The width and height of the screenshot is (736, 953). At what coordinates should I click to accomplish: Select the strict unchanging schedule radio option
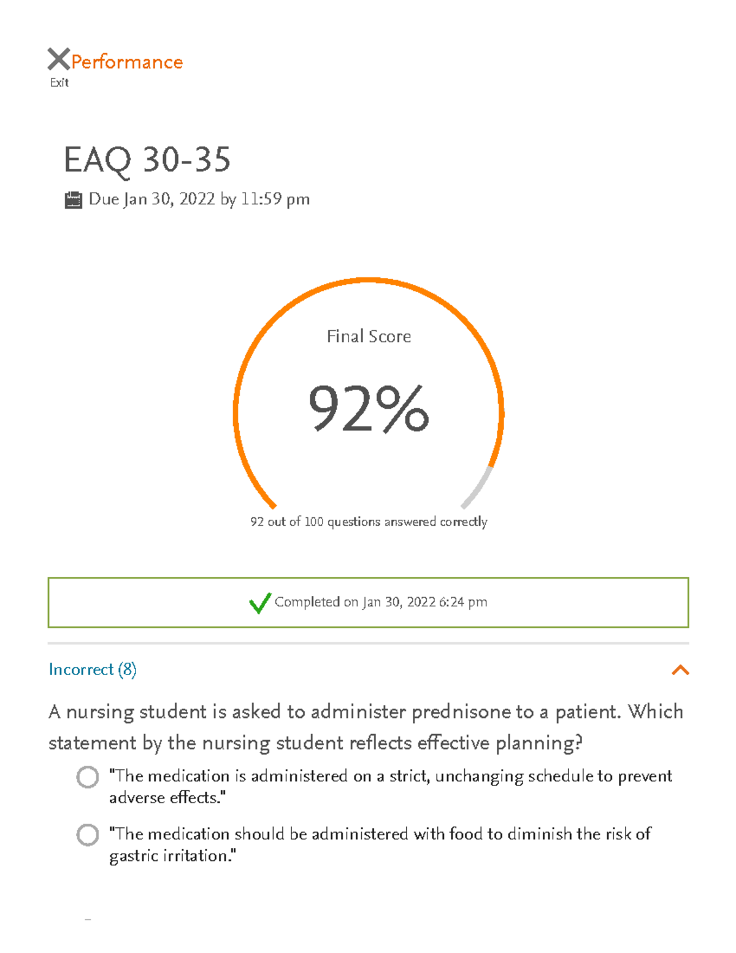[x=88, y=777]
